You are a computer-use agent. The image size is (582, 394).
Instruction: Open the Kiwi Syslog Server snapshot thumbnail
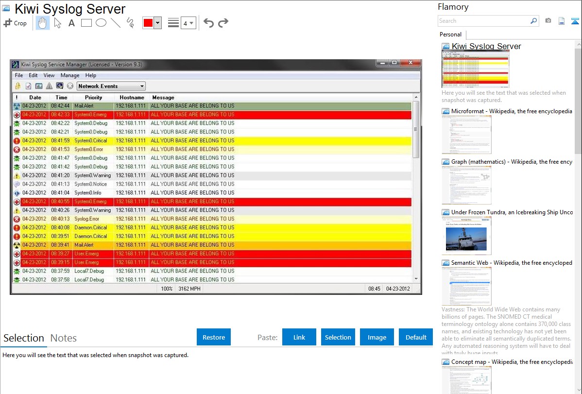pos(476,69)
